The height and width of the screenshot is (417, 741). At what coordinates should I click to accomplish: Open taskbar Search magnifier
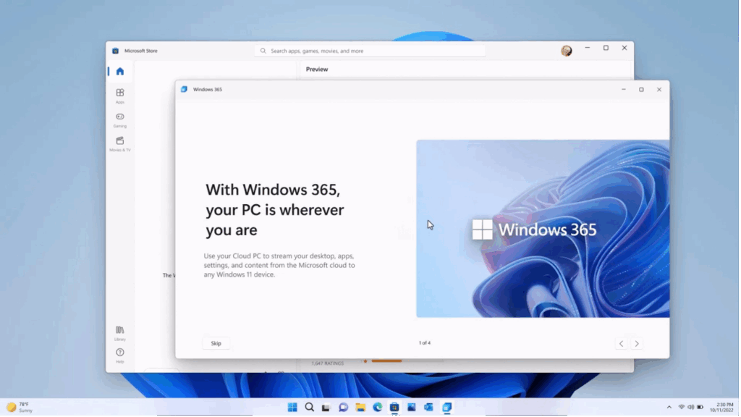tap(309, 407)
